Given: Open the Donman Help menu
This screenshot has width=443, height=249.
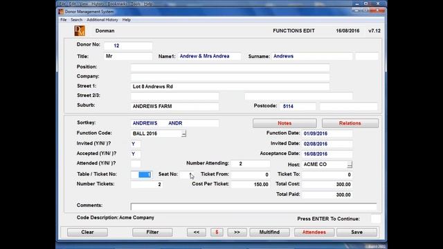Looking at the screenshot, I should coord(126,20).
